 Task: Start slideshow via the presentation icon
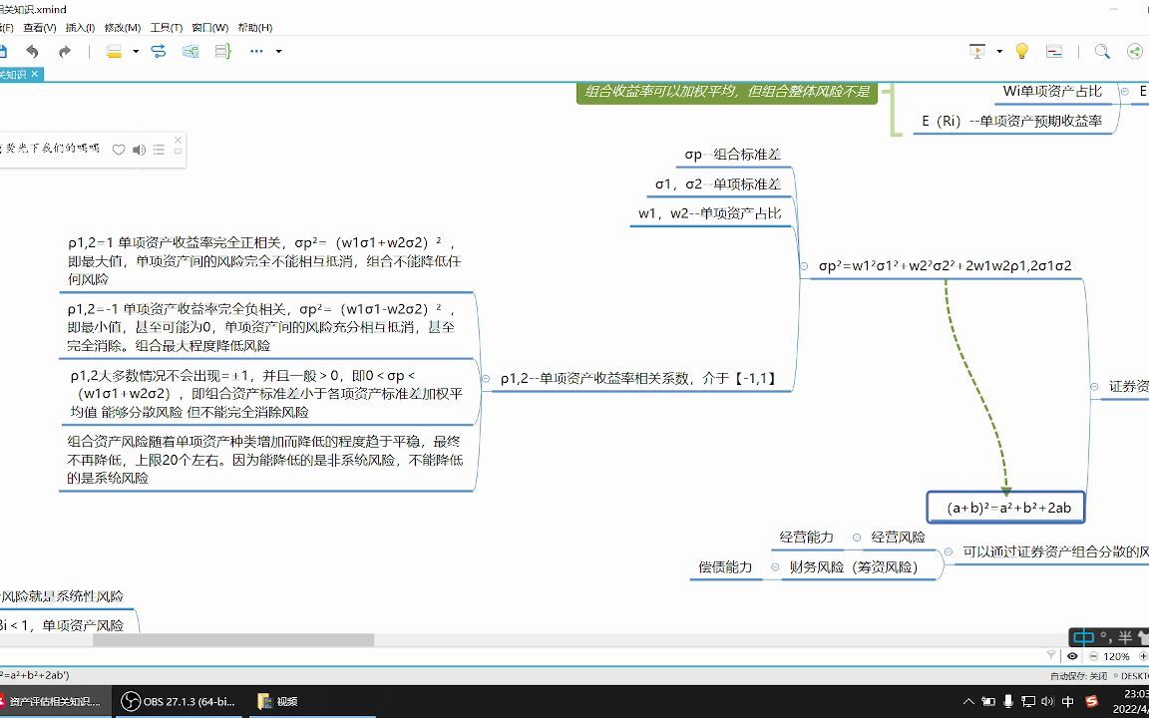click(977, 51)
